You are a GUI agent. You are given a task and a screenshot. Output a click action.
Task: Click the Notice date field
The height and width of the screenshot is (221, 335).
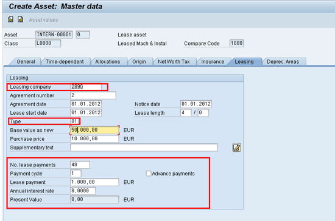[x=196, y=104]
